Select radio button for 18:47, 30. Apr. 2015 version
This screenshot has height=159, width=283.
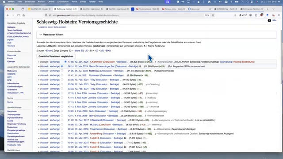(62, 133)
